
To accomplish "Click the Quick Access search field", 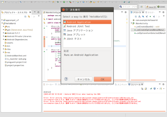I will [128, 7].
